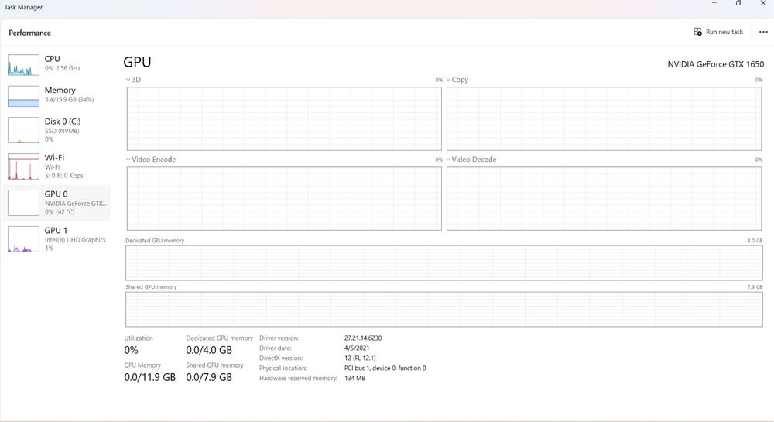Click the Shared GPU memory graph
The height and width of the screenshot is (422, 774).
tap(444, 310)
